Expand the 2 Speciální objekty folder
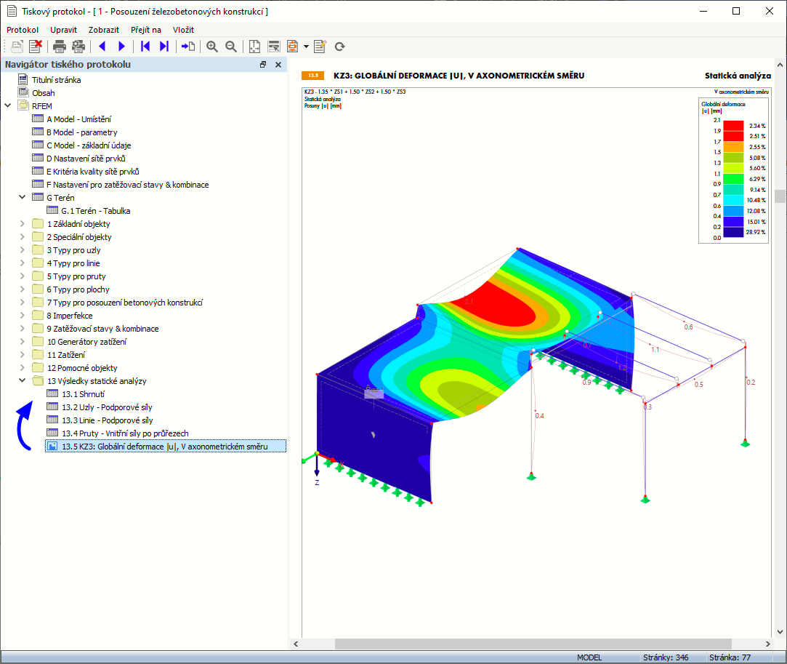The width and height of the screenshot is (787, 664). pyautogui.click(x=22, y=236)
